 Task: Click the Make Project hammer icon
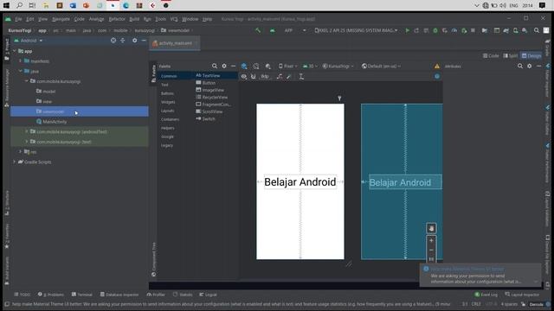click(258, 31)
